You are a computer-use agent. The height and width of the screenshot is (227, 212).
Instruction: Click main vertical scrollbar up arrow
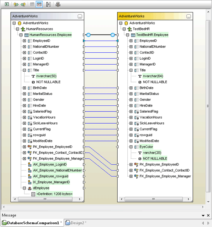pos(208,12)
